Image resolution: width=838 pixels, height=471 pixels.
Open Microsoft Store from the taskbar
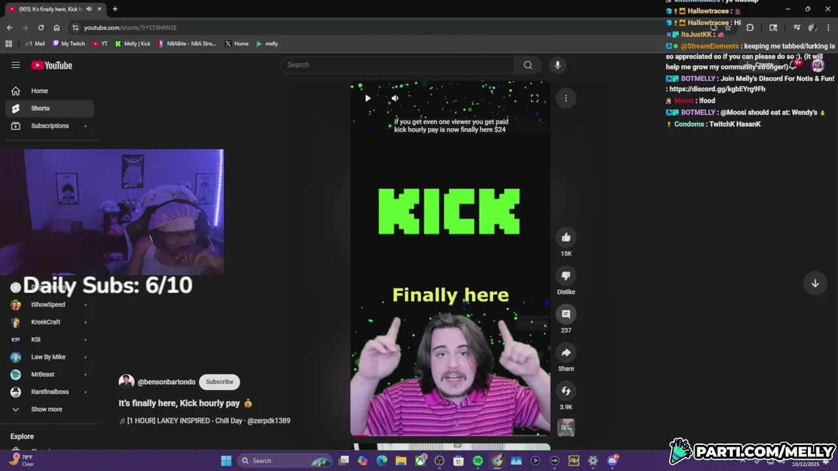pyautogui.click(x=459, y=461)
